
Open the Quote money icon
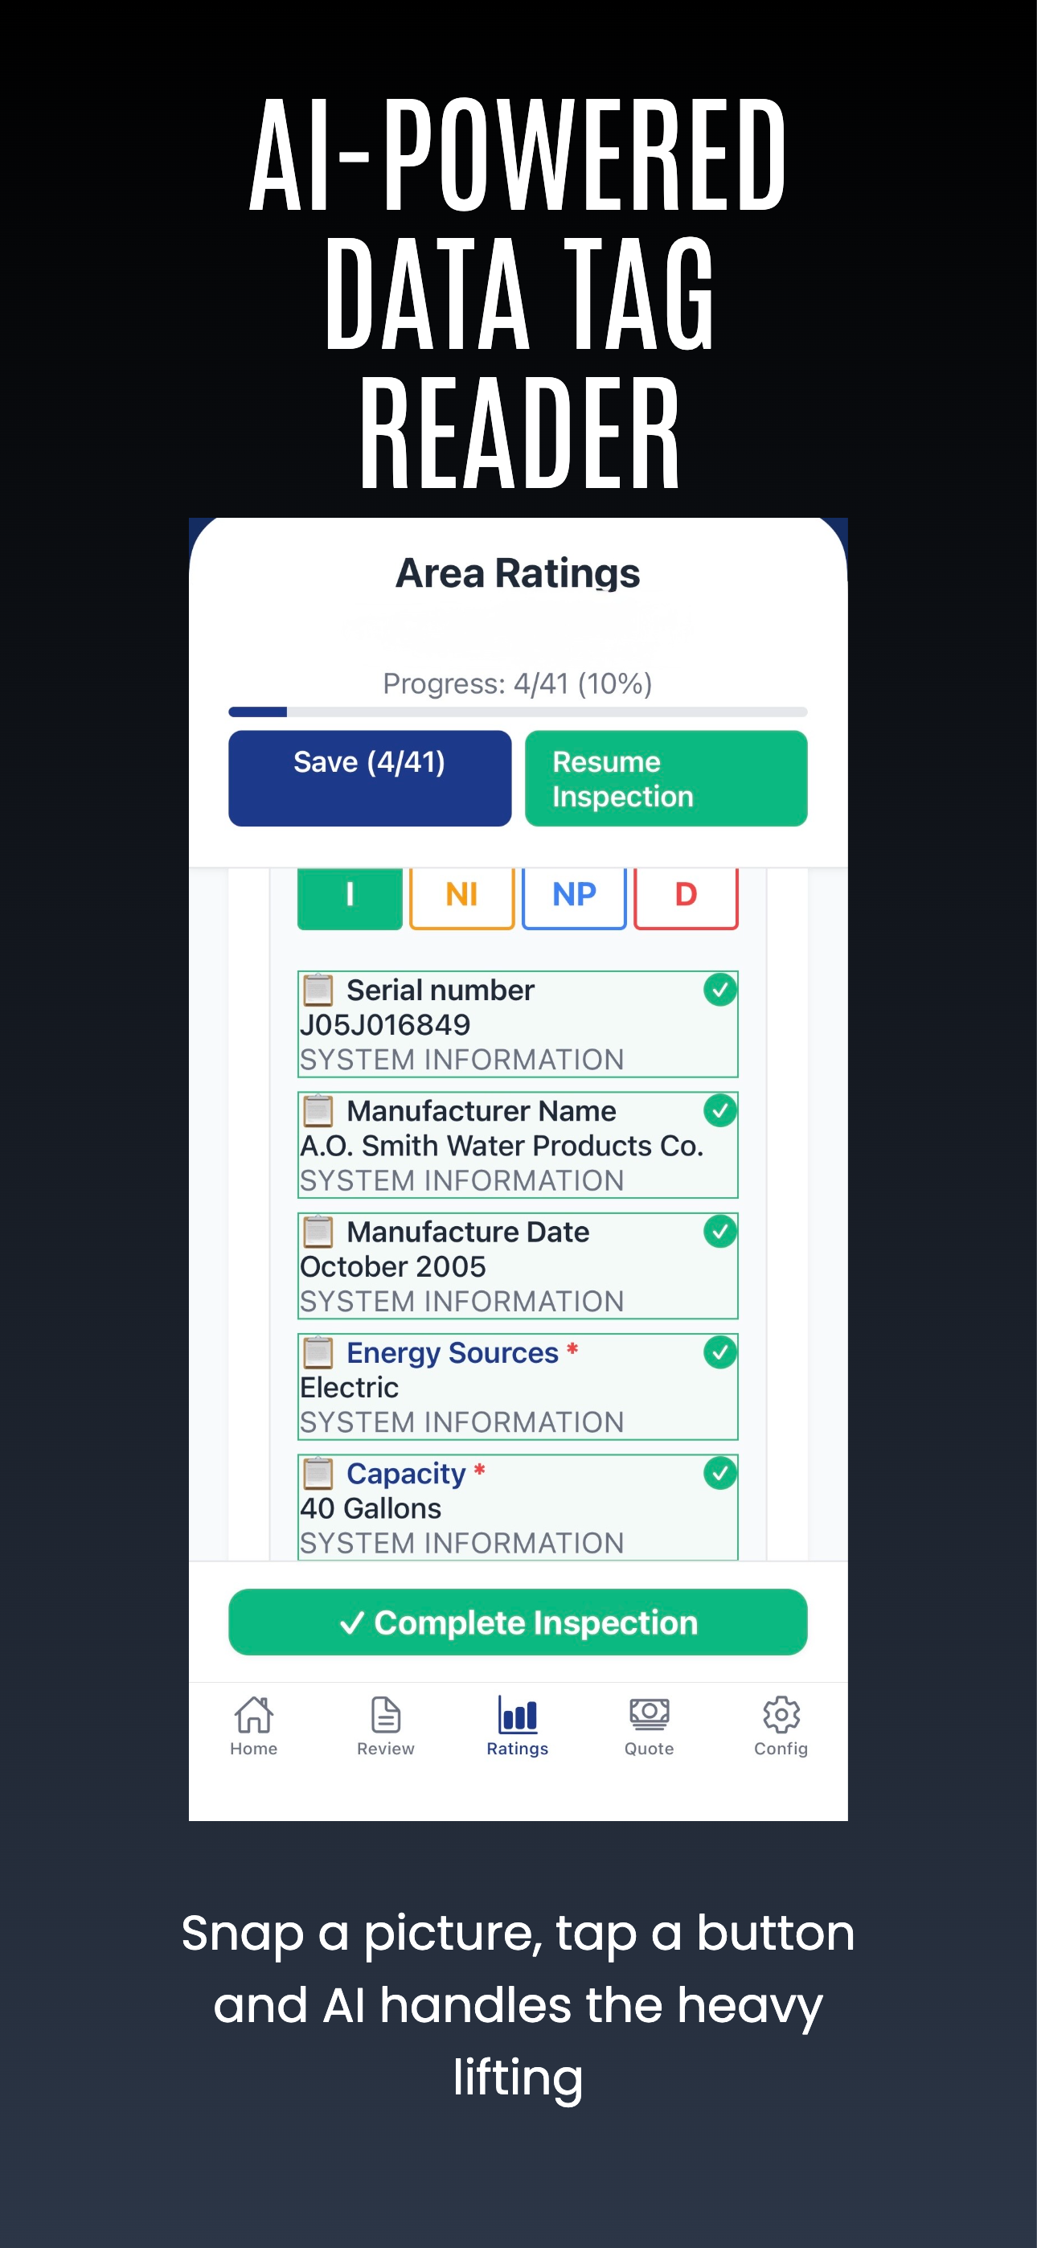[x=650, y=1715]
